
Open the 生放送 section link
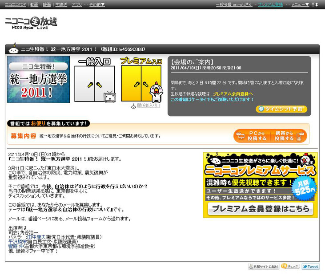coord(61,4)
